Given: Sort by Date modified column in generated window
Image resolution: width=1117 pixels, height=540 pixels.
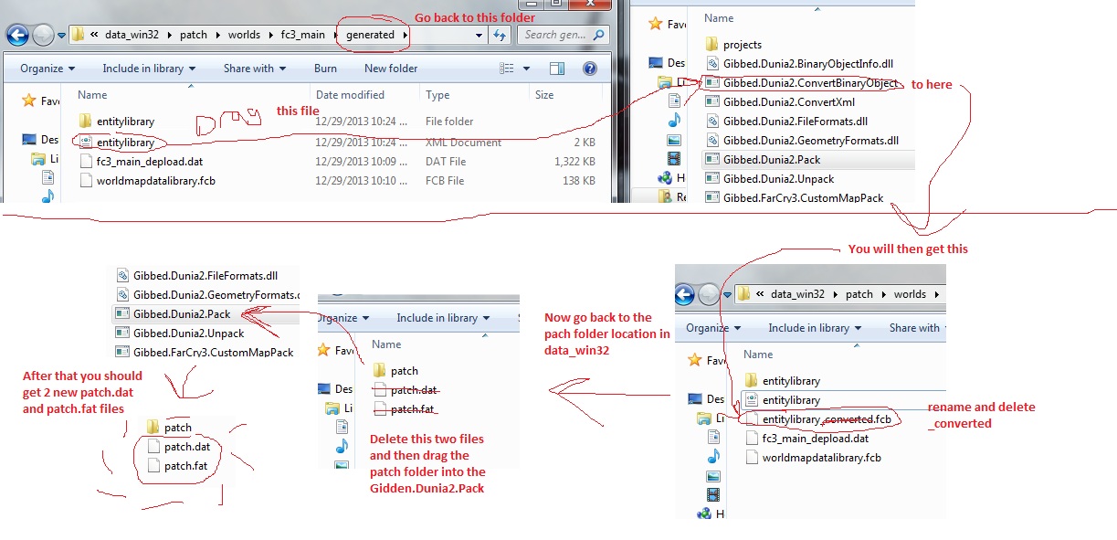Looking at the screenshot, I should coord(350,95).
